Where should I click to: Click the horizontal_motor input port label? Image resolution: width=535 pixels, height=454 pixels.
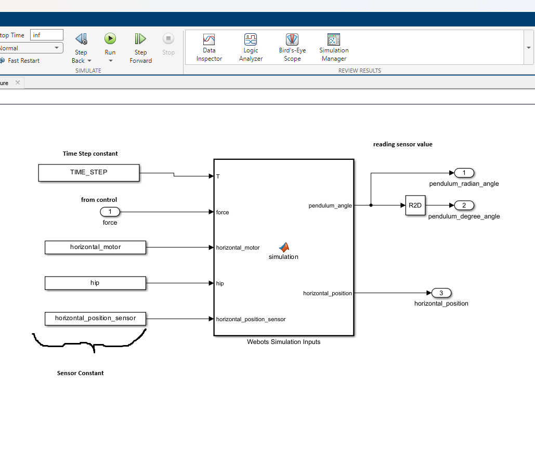click(x=238, y=247)
